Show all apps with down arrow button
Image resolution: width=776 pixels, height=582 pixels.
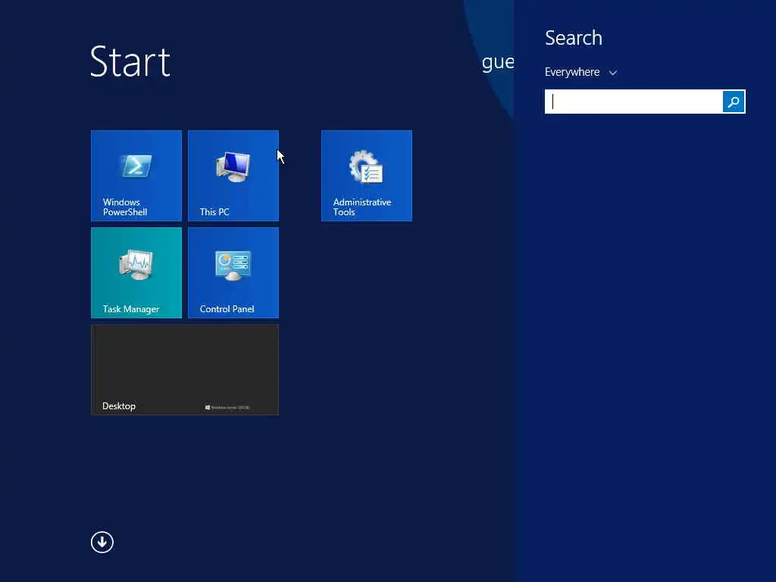(102, 543)
